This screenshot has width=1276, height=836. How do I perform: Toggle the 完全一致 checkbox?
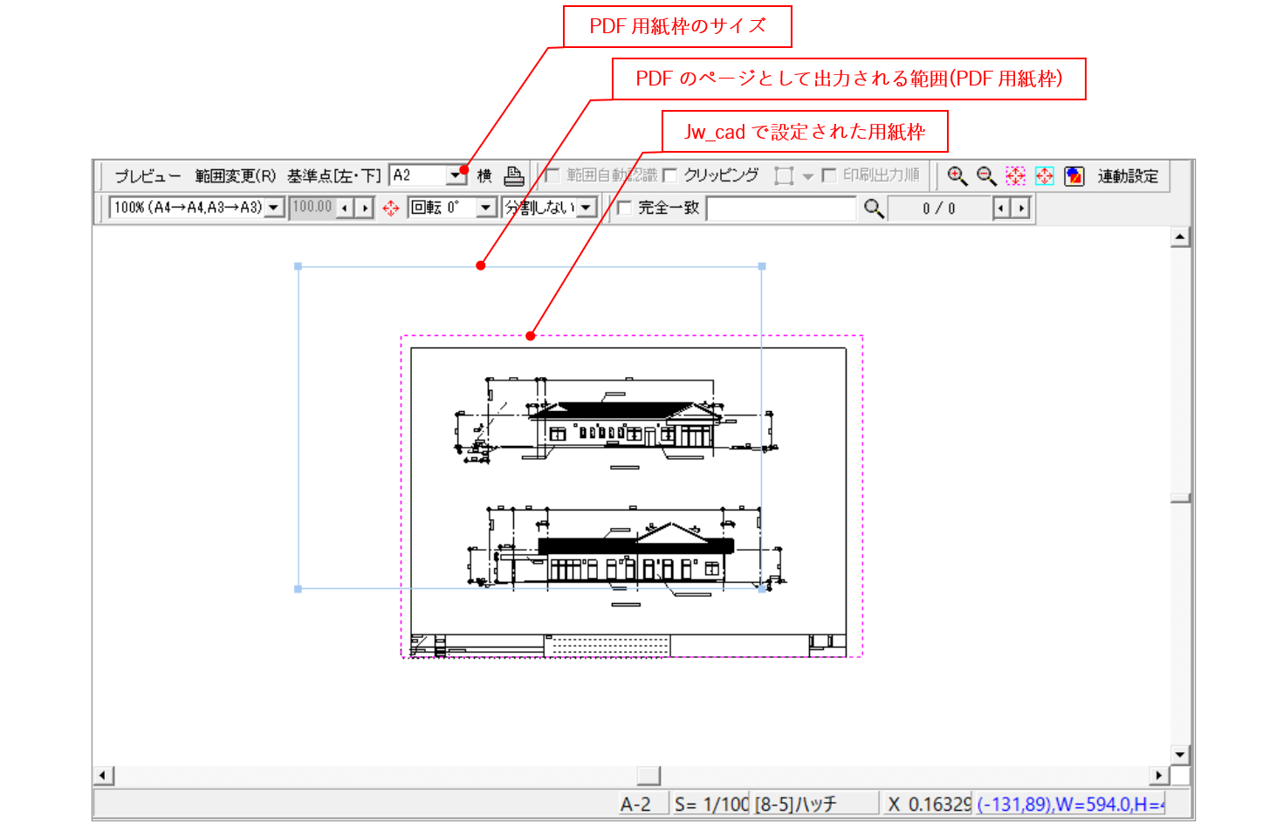[x=624, y=209]
